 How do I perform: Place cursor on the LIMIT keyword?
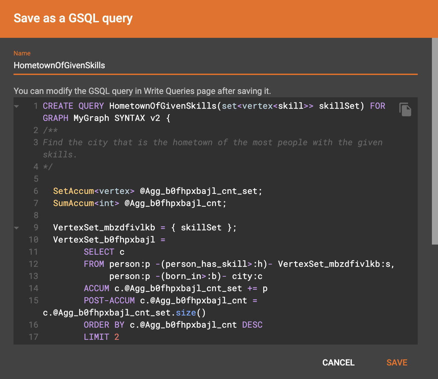96,337
